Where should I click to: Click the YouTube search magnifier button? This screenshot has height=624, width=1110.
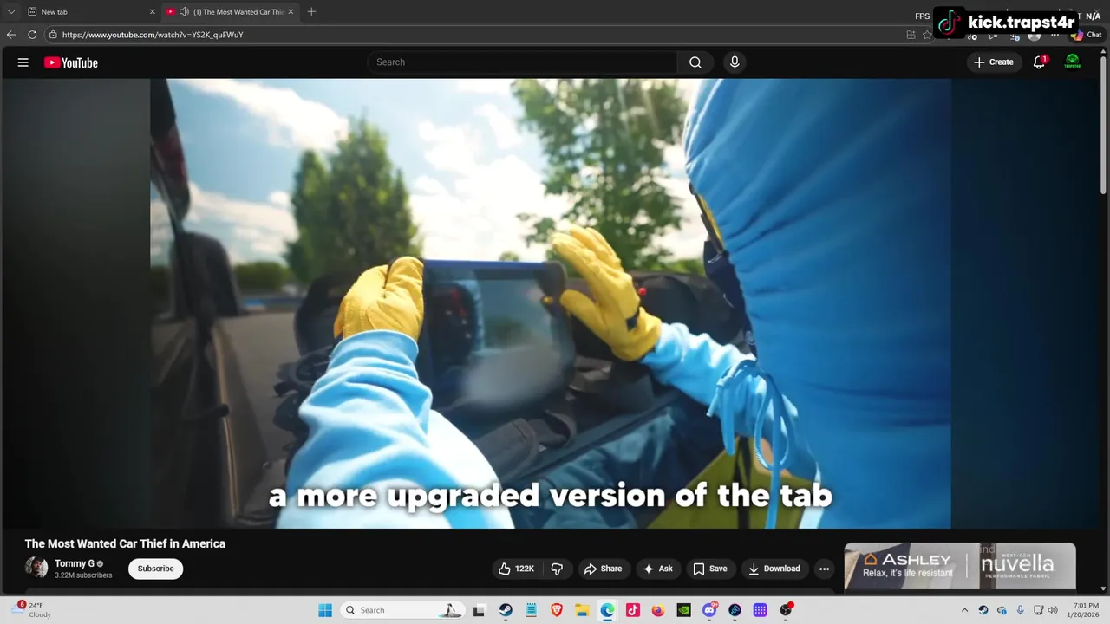[695, 62]
